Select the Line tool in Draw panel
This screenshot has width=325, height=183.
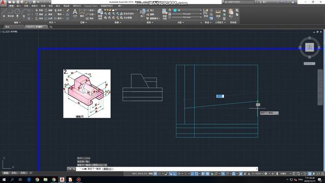(x=4, y=12)
